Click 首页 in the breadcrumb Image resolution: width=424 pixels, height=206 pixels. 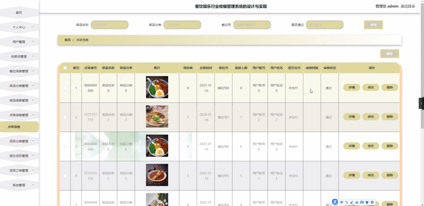tap(68, 40)
